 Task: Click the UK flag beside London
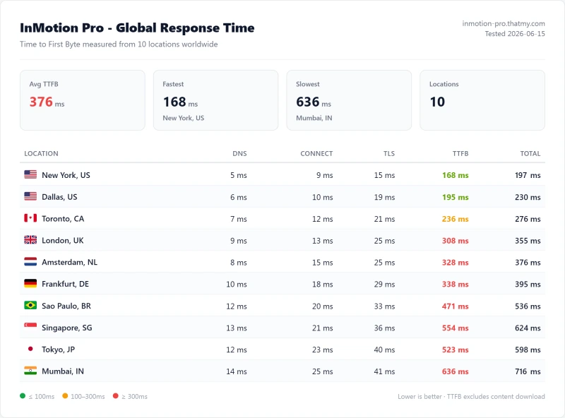[x=30, y=239]
